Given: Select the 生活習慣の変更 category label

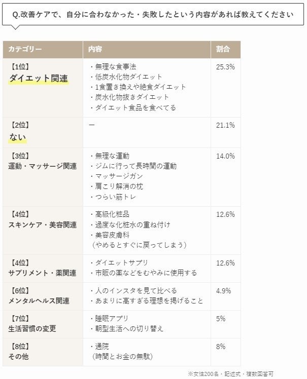Looking at the screenshot, I should (x=32, y=328).
